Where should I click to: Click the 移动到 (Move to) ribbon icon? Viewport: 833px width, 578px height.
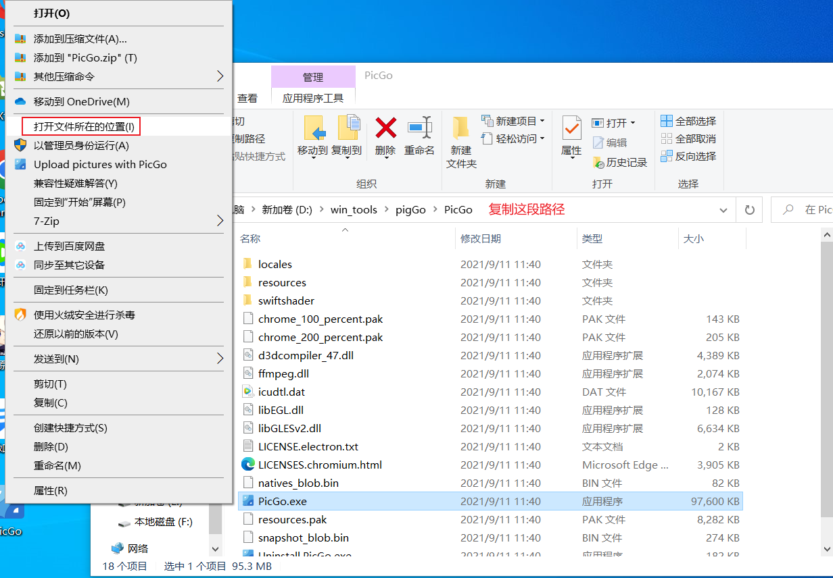(x=315, y=127)
